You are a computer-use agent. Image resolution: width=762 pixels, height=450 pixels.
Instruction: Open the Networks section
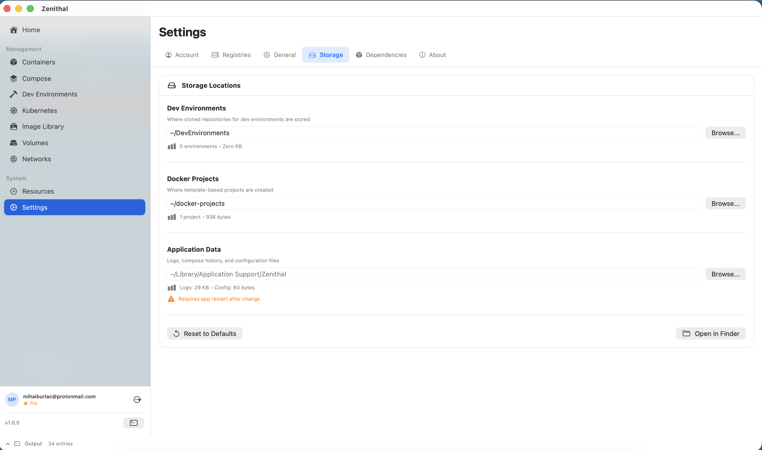click(x=36, y=159)
